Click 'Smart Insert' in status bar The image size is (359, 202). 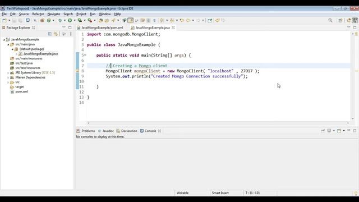220,193
